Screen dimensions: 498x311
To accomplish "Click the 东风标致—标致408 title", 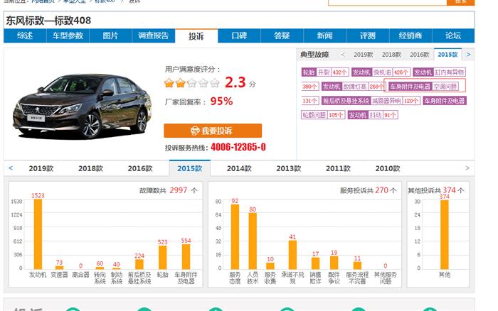I will [48, 21].
